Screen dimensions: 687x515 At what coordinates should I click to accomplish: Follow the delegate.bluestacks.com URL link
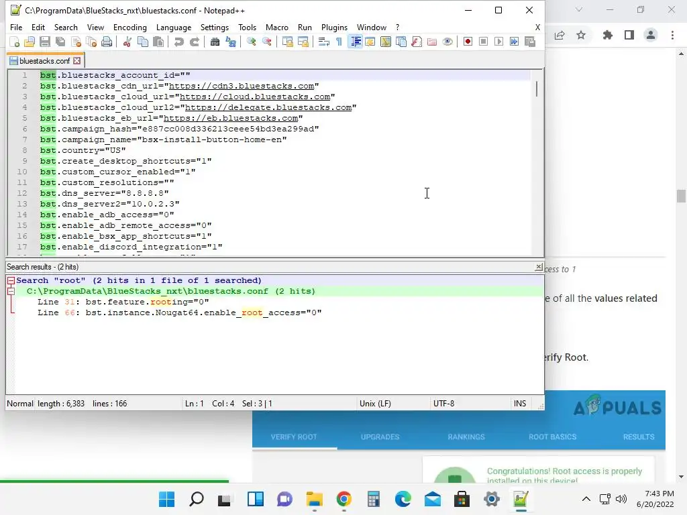pyautogui.click(x=268, y=107)
